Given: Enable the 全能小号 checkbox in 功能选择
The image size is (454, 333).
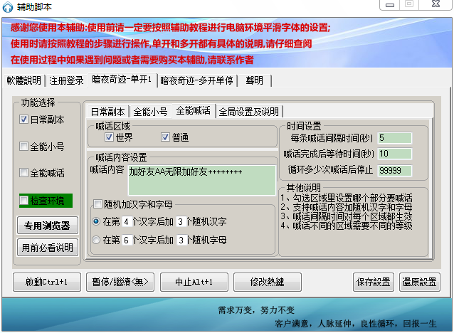Looking at the screenshot, I should click(24, 147).
